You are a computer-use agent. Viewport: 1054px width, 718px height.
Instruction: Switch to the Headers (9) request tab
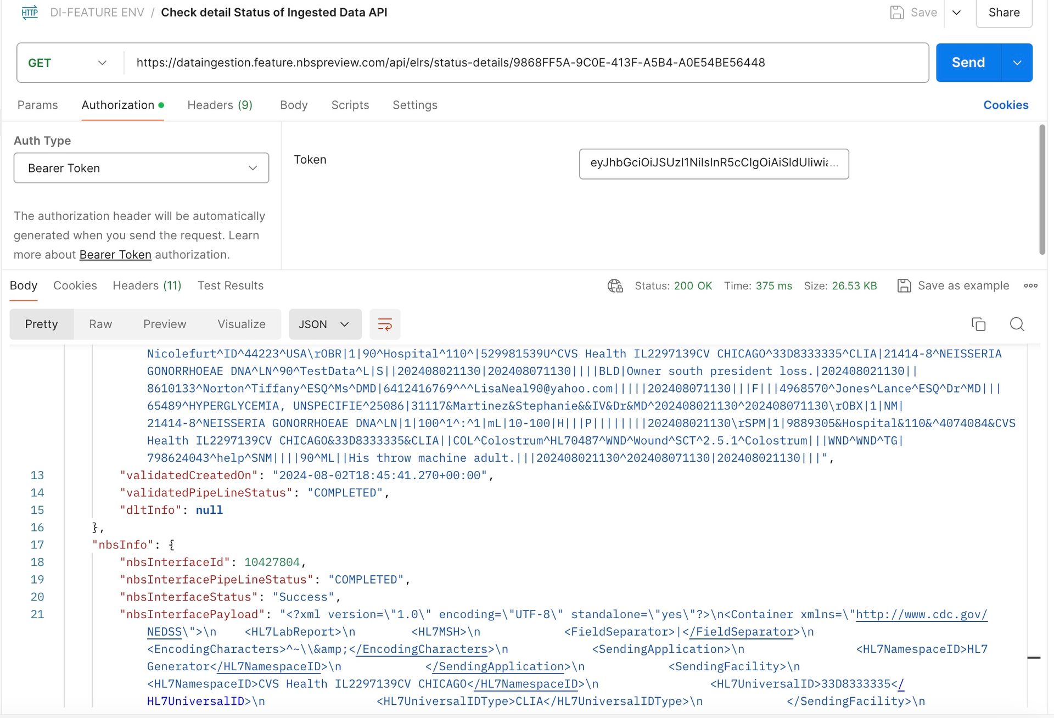[x=219, y=105]
